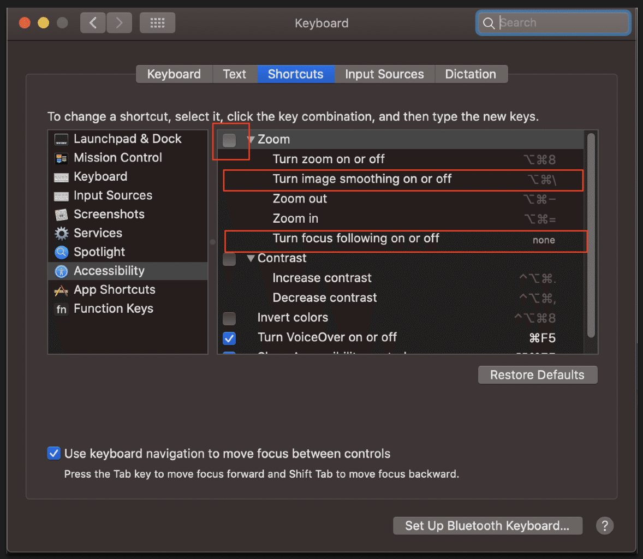The height and width of the screenshot is (559, 643).
Task: Collapse the Contrast disclosure triangle
Action: coord(251,258)
